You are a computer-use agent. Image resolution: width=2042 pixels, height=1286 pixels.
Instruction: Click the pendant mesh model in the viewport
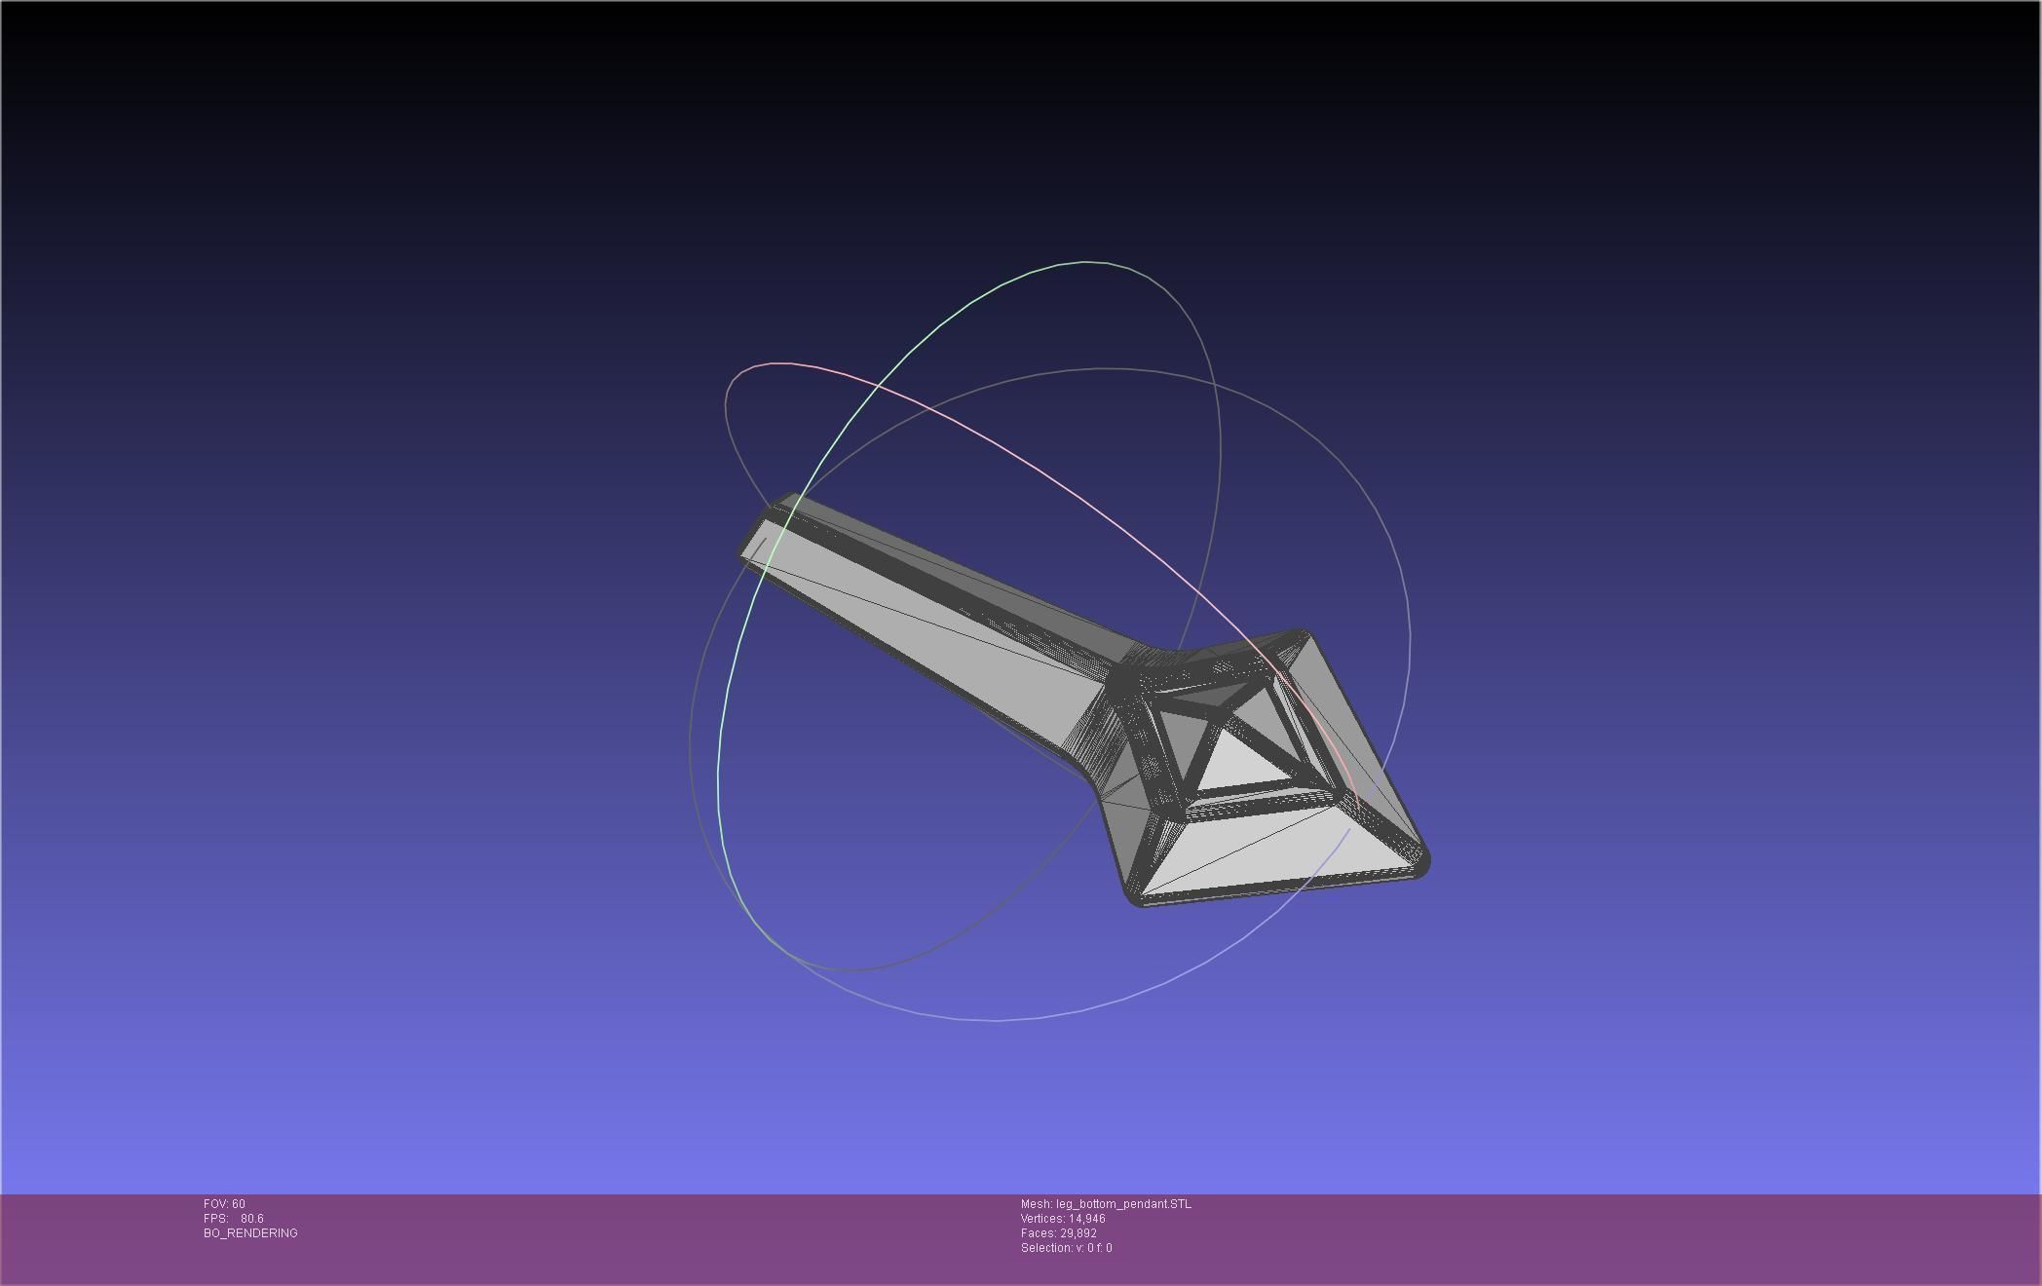pos(1084,700)
